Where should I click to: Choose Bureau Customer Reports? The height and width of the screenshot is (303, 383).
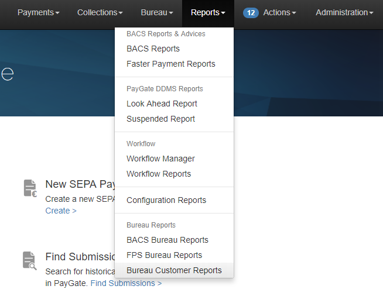click(174, 270)
